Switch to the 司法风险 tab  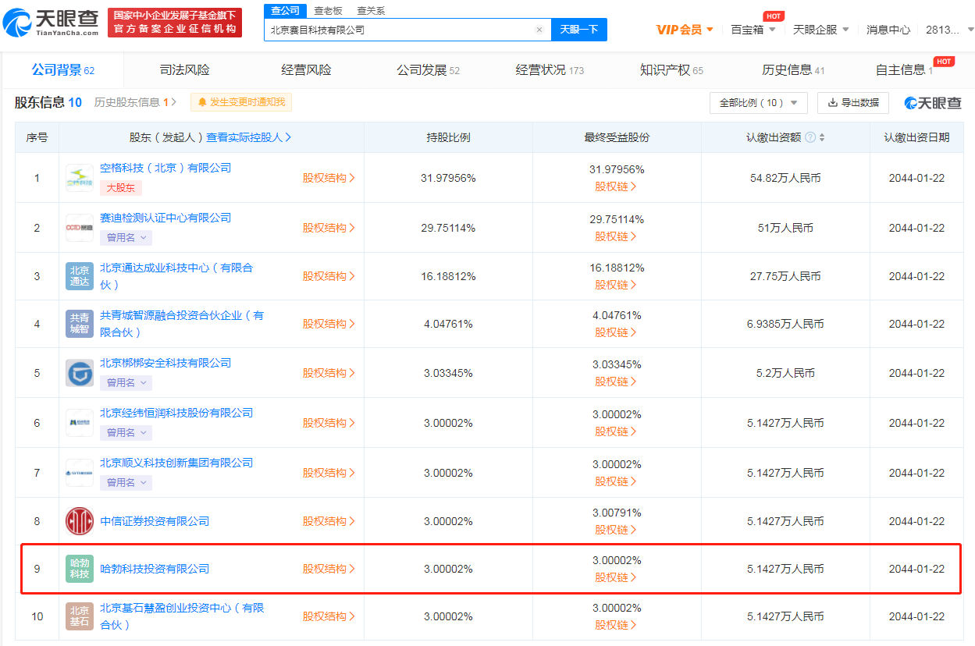(185, 70)
